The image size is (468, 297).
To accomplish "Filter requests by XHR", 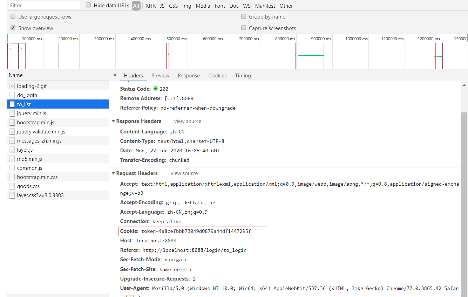I will 150,6.
